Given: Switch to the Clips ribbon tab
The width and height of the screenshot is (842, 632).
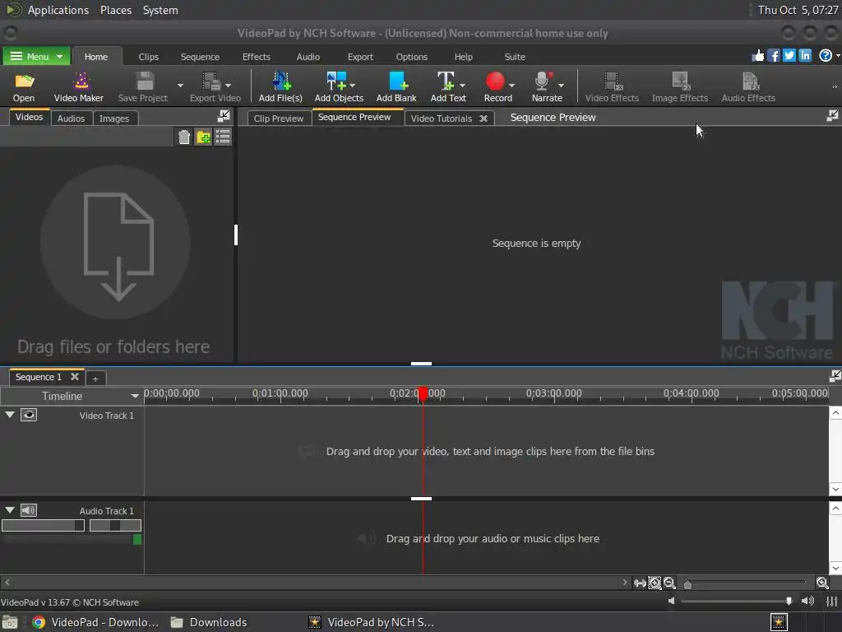Looking at the screenshot, I should 149,57.
